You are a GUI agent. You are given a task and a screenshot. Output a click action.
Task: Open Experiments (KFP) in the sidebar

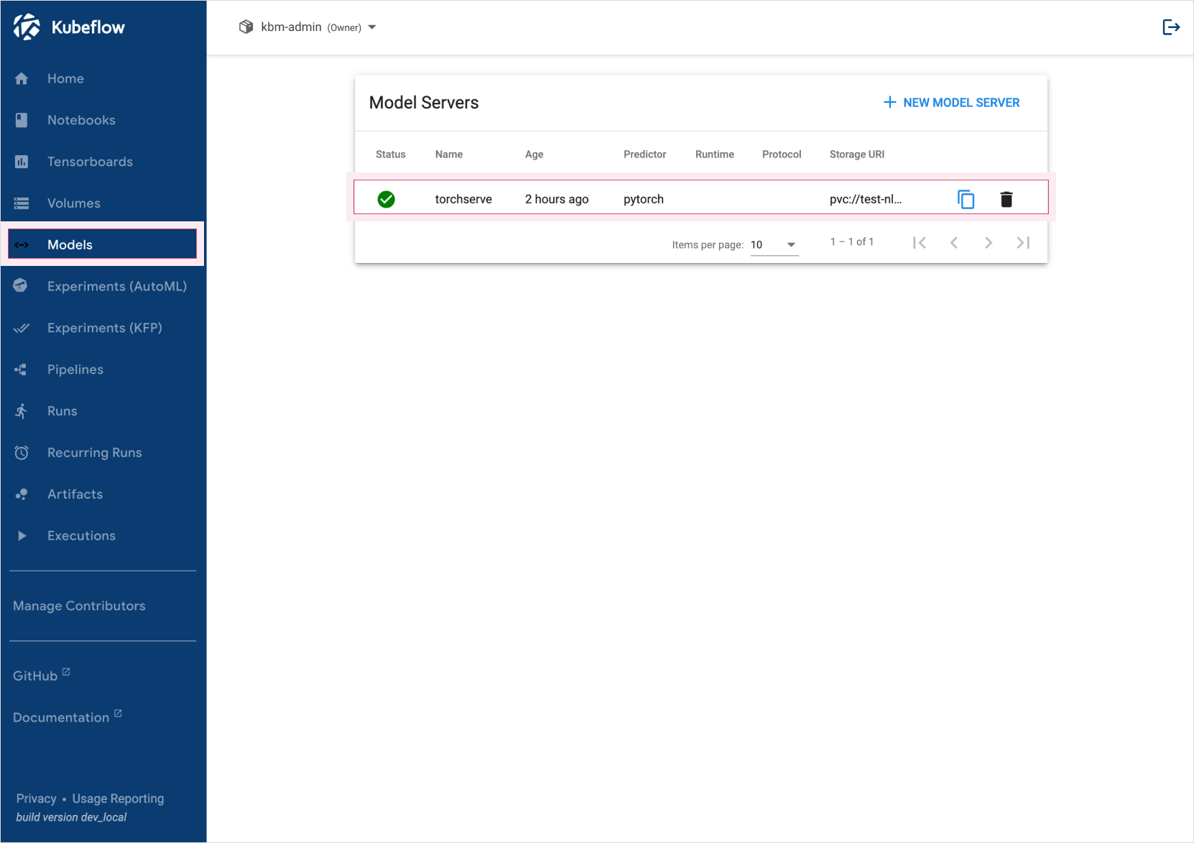103,328
